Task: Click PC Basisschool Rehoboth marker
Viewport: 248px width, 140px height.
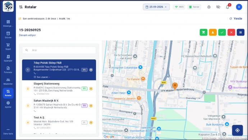Action: [x=215, y=56]
